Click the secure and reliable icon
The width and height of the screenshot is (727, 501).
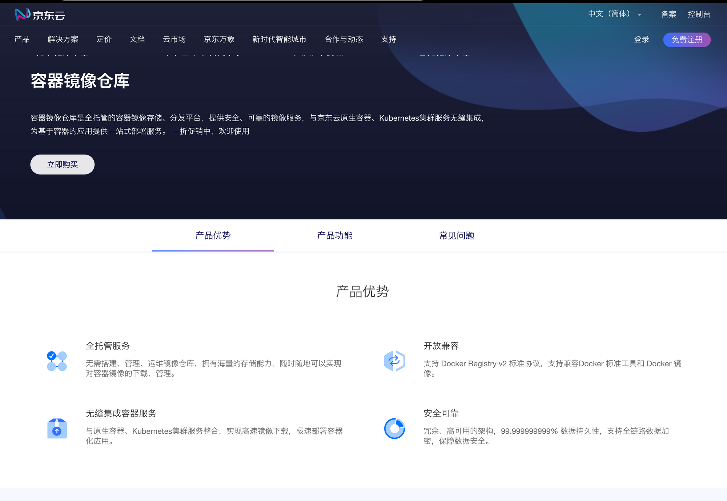click(x=394, y=429)
